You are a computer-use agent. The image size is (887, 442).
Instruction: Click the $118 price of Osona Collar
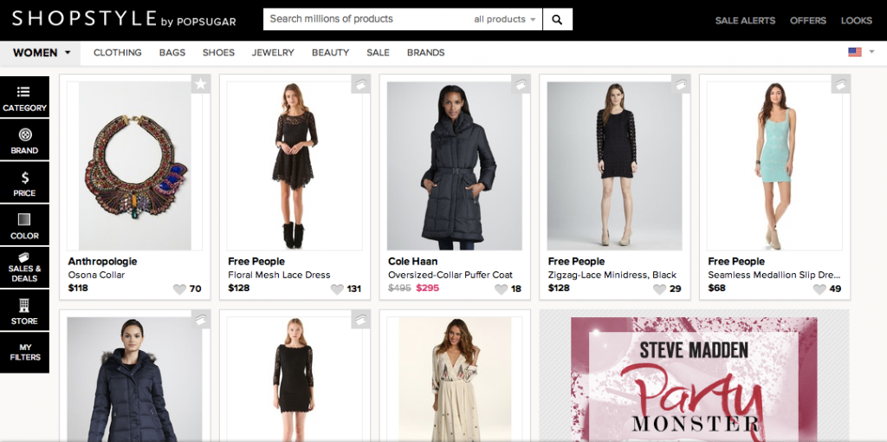78,288
